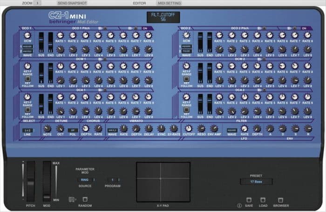Click the DCO 1 Pitch SUS slider

coord(41,42)
